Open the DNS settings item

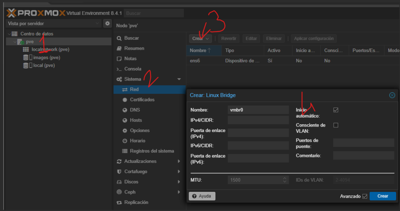click(135, 110)
